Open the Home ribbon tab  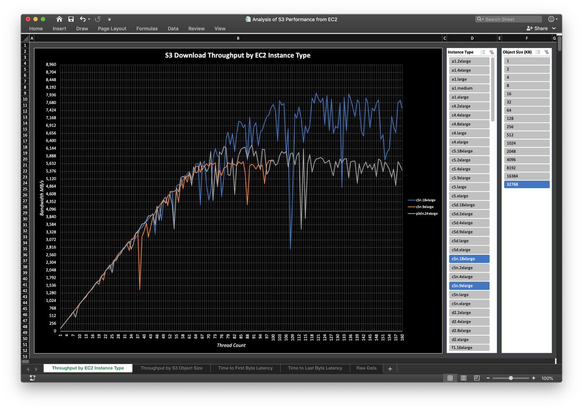point(36,29)
